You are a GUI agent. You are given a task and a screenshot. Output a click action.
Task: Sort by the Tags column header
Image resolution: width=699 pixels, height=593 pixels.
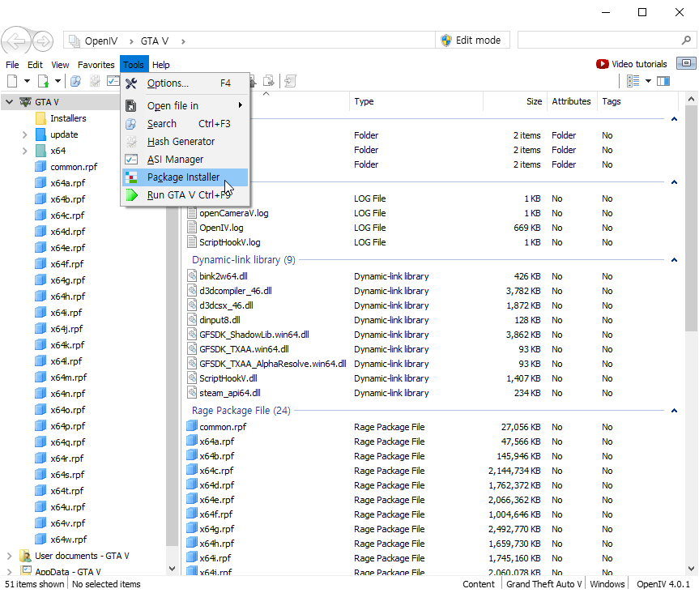(x=637, y=101)
